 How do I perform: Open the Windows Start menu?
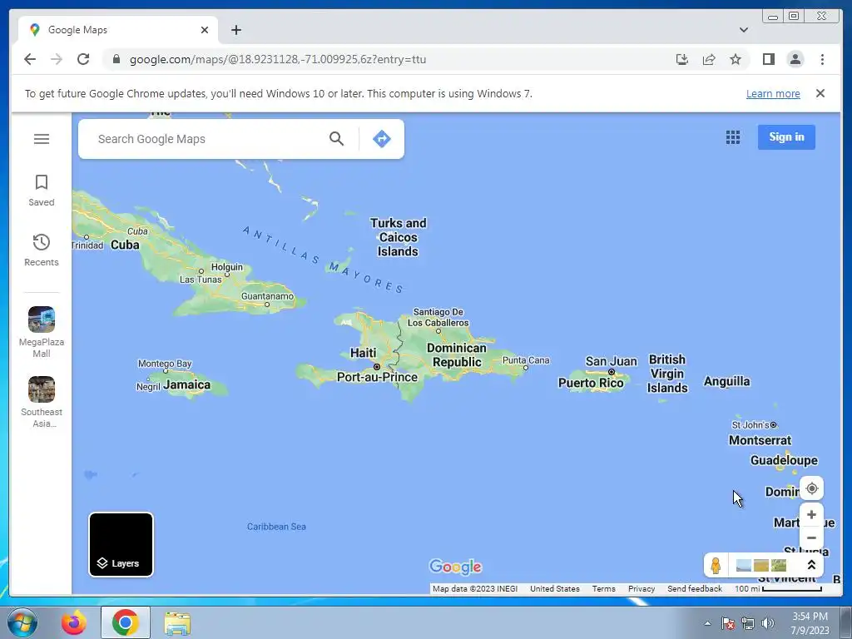click(22, 622)
